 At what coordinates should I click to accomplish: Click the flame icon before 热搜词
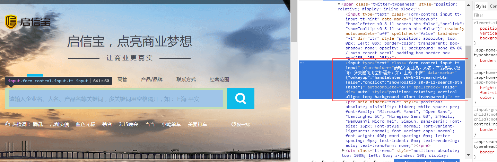(8, 124)
